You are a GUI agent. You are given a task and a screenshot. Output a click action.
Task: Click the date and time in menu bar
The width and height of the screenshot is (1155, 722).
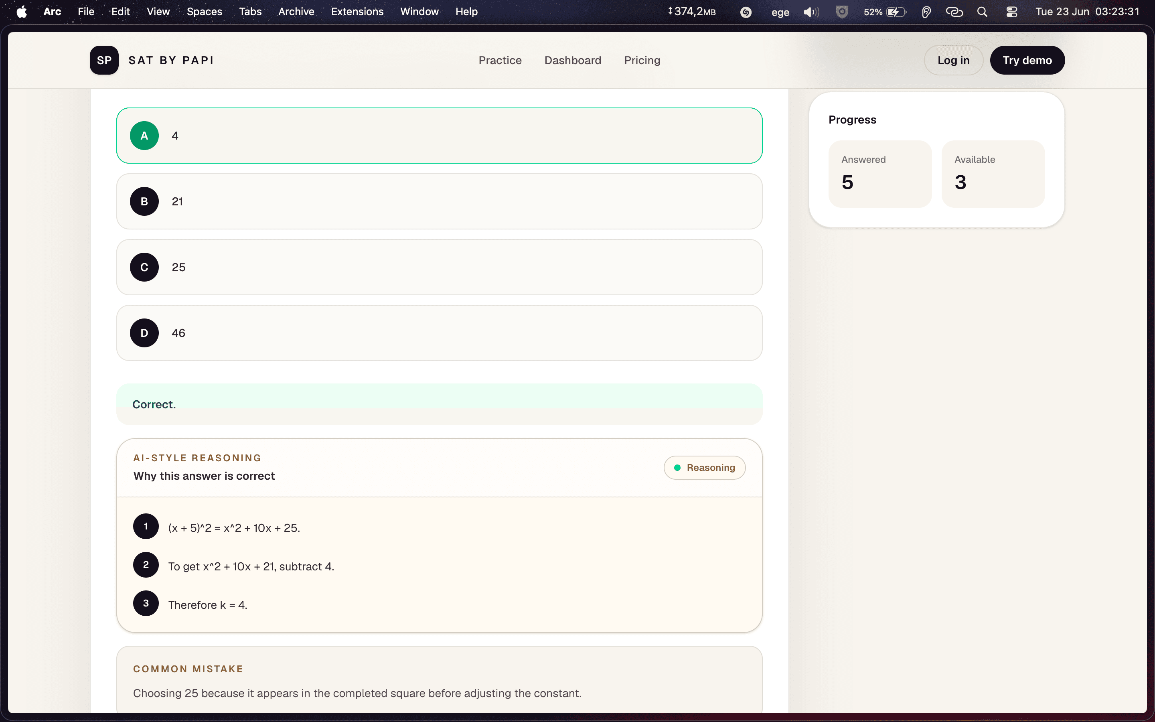pos(1087,12)
